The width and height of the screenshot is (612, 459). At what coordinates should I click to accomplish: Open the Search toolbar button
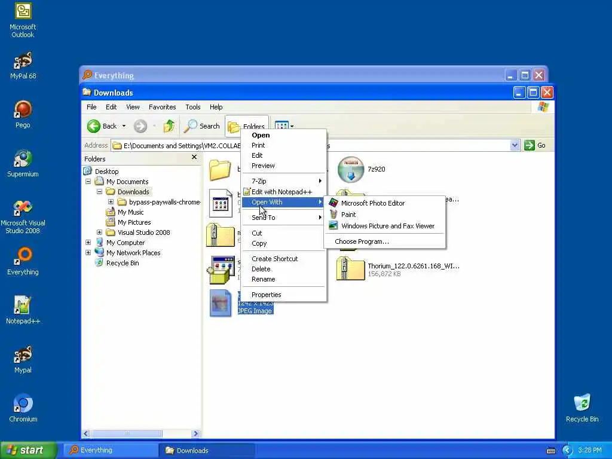[x=202, y=126]
